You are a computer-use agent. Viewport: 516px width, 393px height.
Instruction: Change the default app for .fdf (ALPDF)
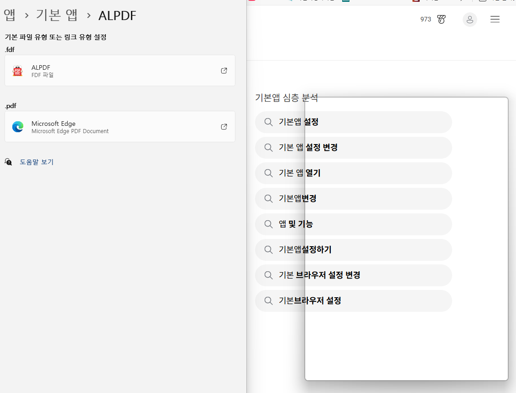[x=120, y=71]
